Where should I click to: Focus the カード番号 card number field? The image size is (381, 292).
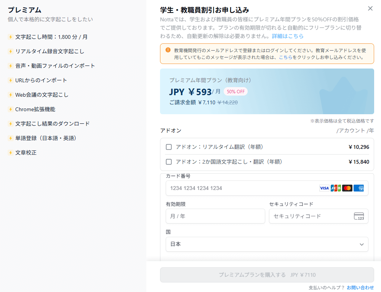click(267, 188)
